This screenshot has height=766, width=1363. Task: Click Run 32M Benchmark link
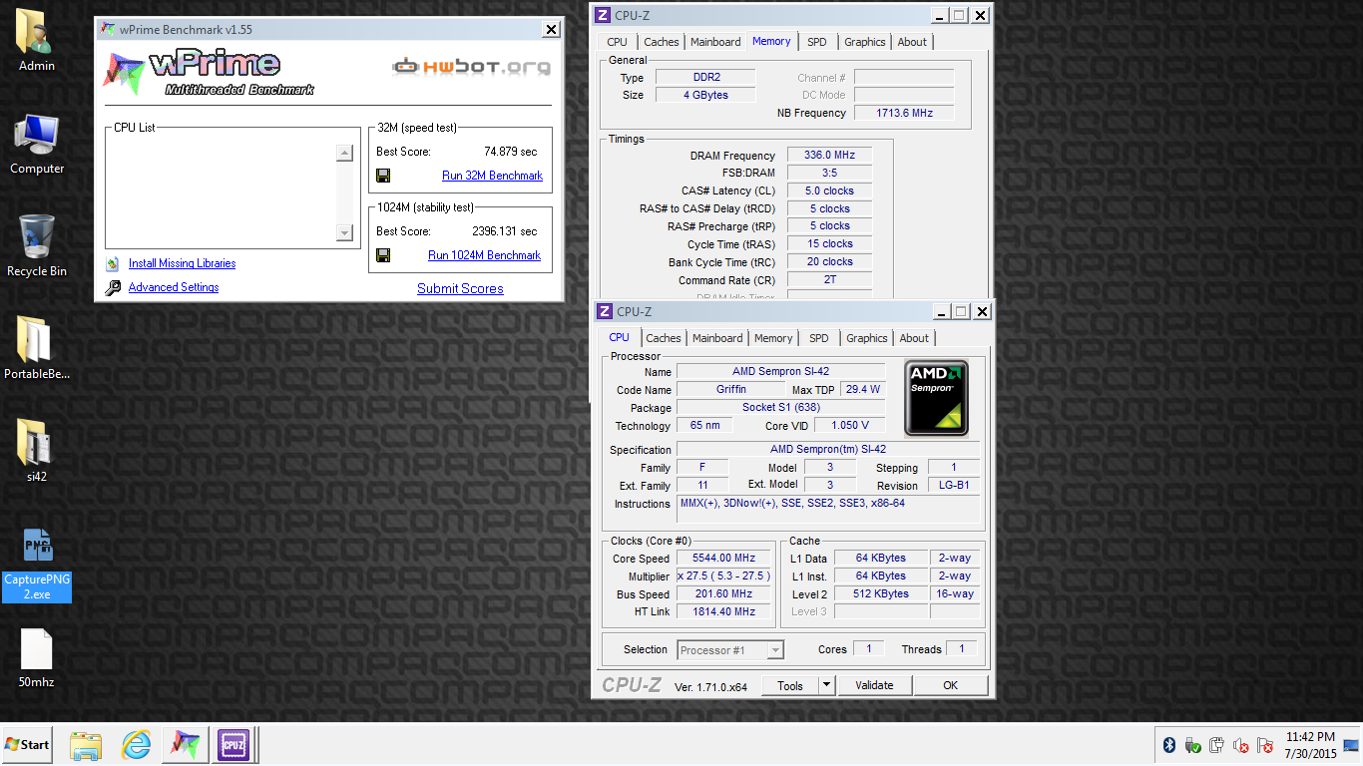pyautogui.click(x=492, y=176)
